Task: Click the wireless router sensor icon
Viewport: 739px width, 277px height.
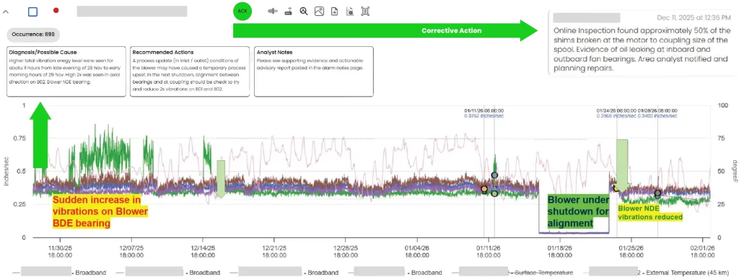Action: tap(288, 12)
